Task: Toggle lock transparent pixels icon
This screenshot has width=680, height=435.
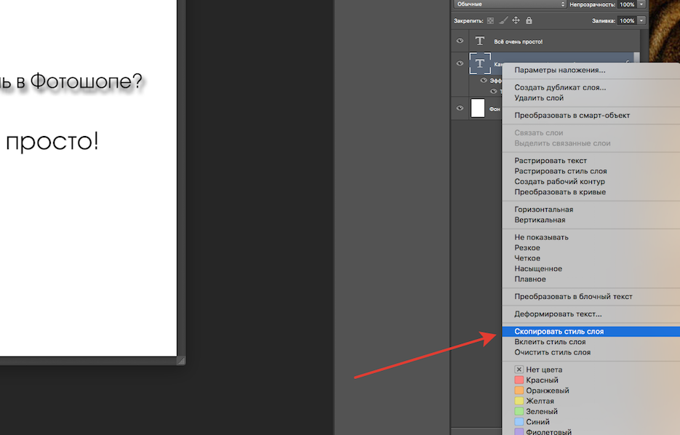Action: [490, 20]
